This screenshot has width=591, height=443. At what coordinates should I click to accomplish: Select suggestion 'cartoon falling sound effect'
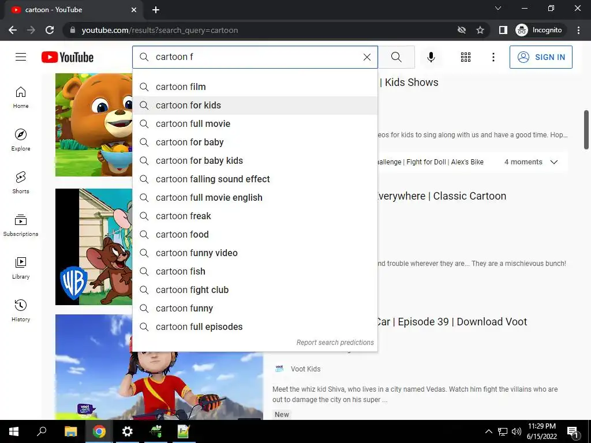(x=255, y=179)
